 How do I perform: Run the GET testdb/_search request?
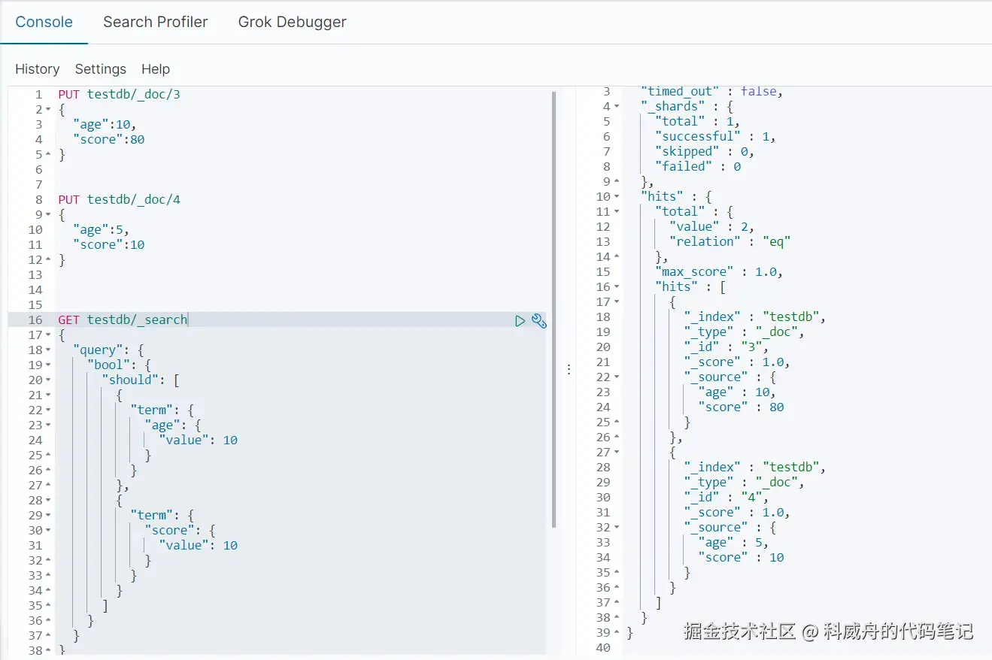tap(520, 321)
